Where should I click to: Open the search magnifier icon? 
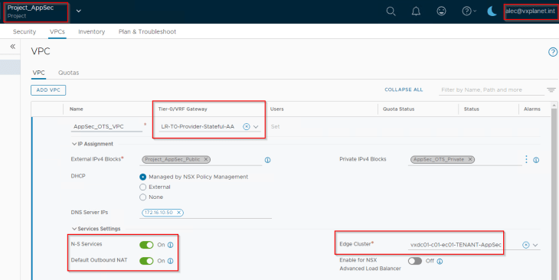click(391, 11)
